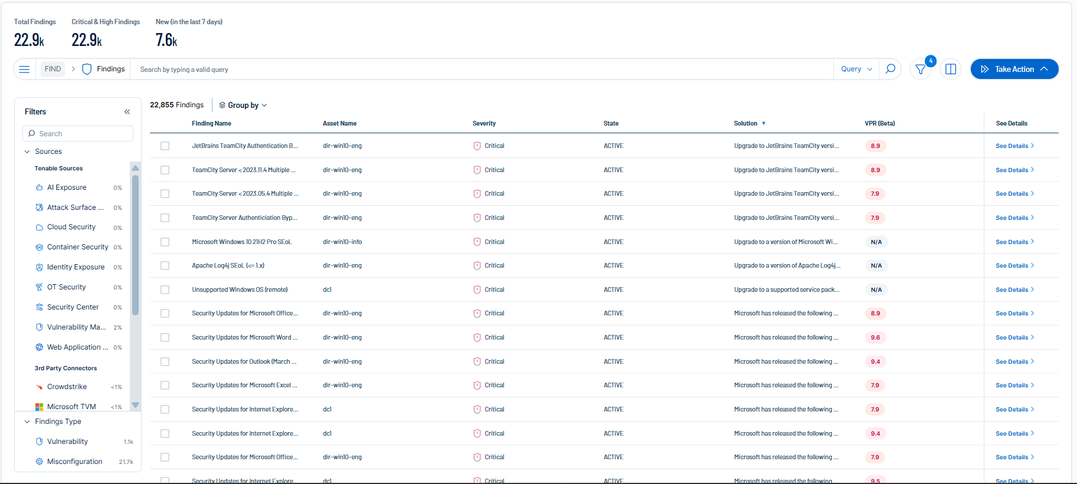
Task: Open the Group by dropdown
Action: 243,106
